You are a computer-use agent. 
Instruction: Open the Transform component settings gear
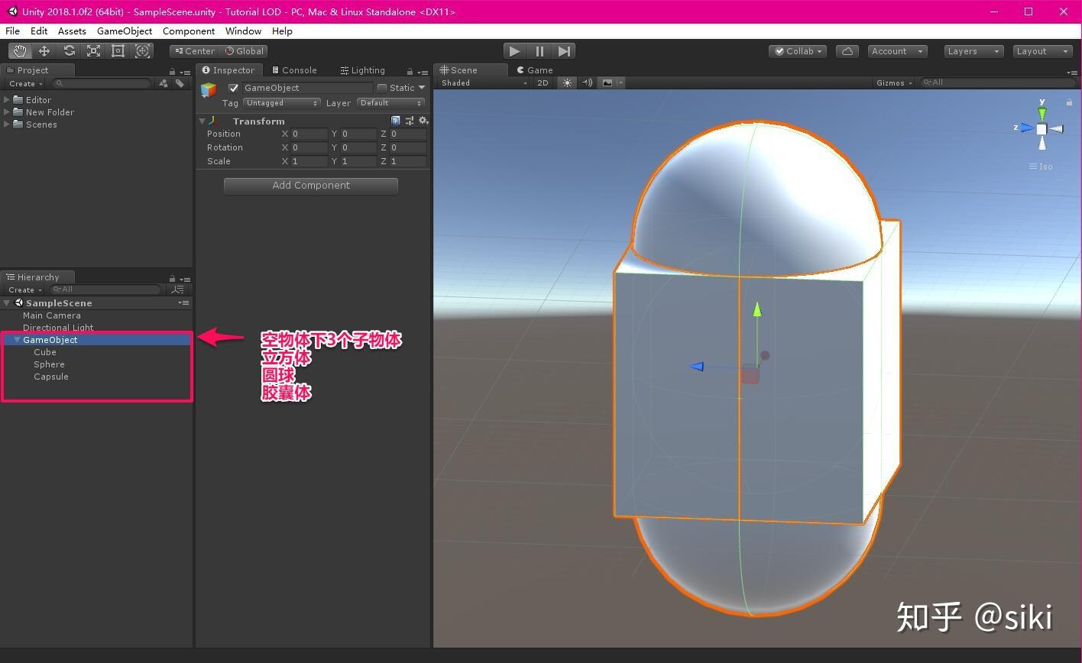423,120
